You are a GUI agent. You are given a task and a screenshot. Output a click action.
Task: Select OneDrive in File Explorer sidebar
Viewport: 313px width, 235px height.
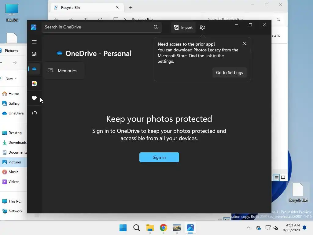13,113
